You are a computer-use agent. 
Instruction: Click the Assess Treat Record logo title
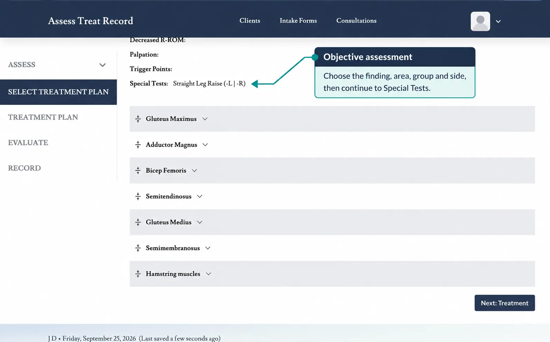coord(91,21)
